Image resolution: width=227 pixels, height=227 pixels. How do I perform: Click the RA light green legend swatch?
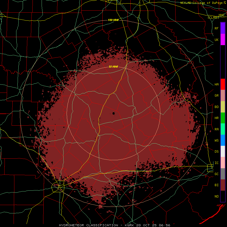(223, 129)
